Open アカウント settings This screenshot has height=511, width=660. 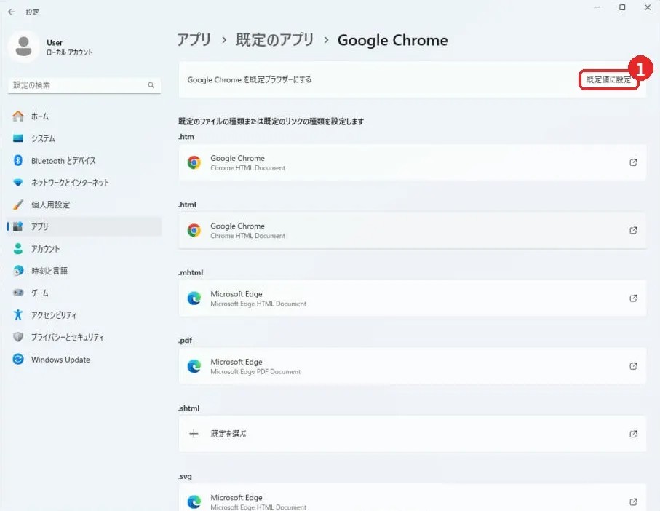(84, 249)
